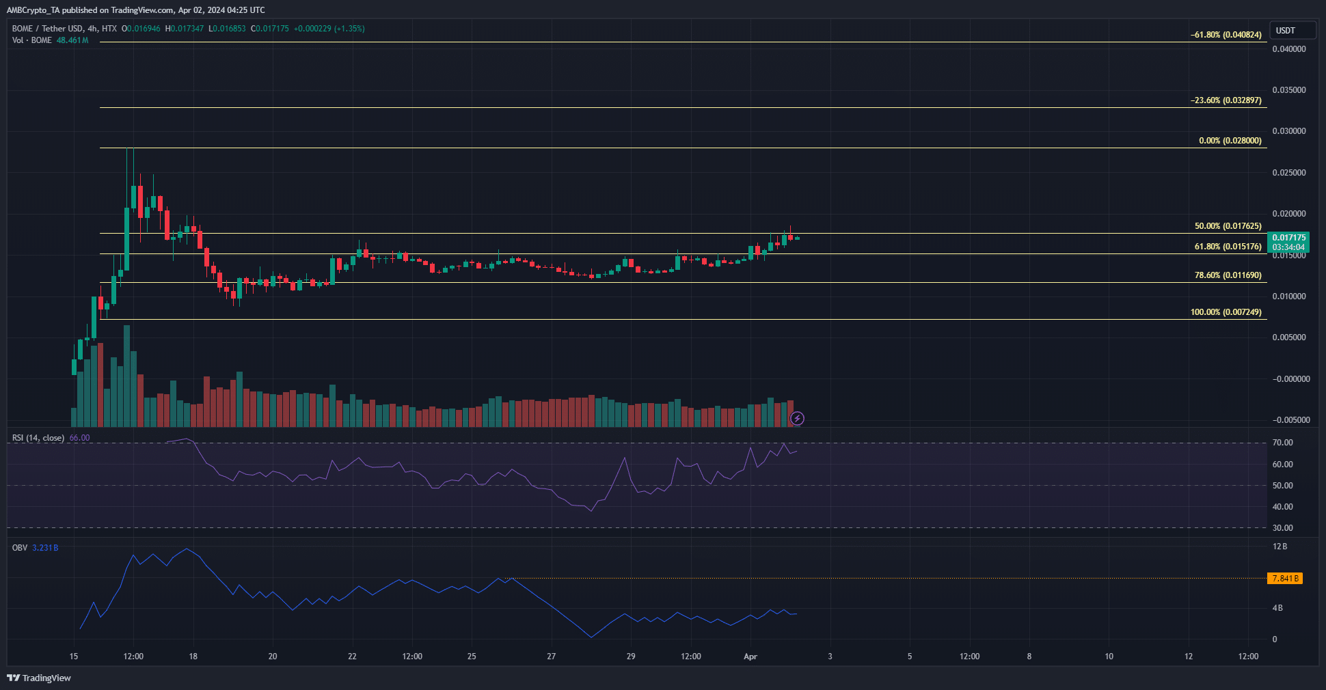Click date 22 on the time axis
Viewport: 1326px width, 690px height.
[x=352, y=657]
